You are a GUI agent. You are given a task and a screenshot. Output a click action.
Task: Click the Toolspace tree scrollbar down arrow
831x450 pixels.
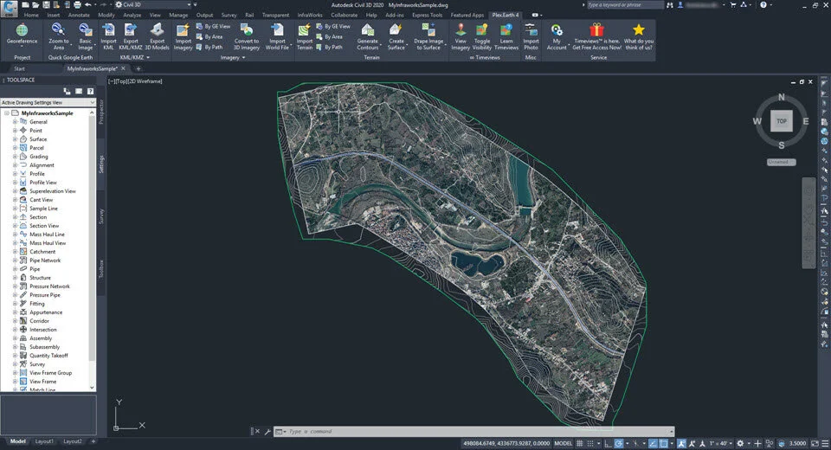pyautogui.click(x=93, y=388)
